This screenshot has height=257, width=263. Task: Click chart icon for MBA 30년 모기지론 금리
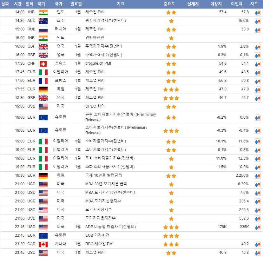(x=257, y=184)
